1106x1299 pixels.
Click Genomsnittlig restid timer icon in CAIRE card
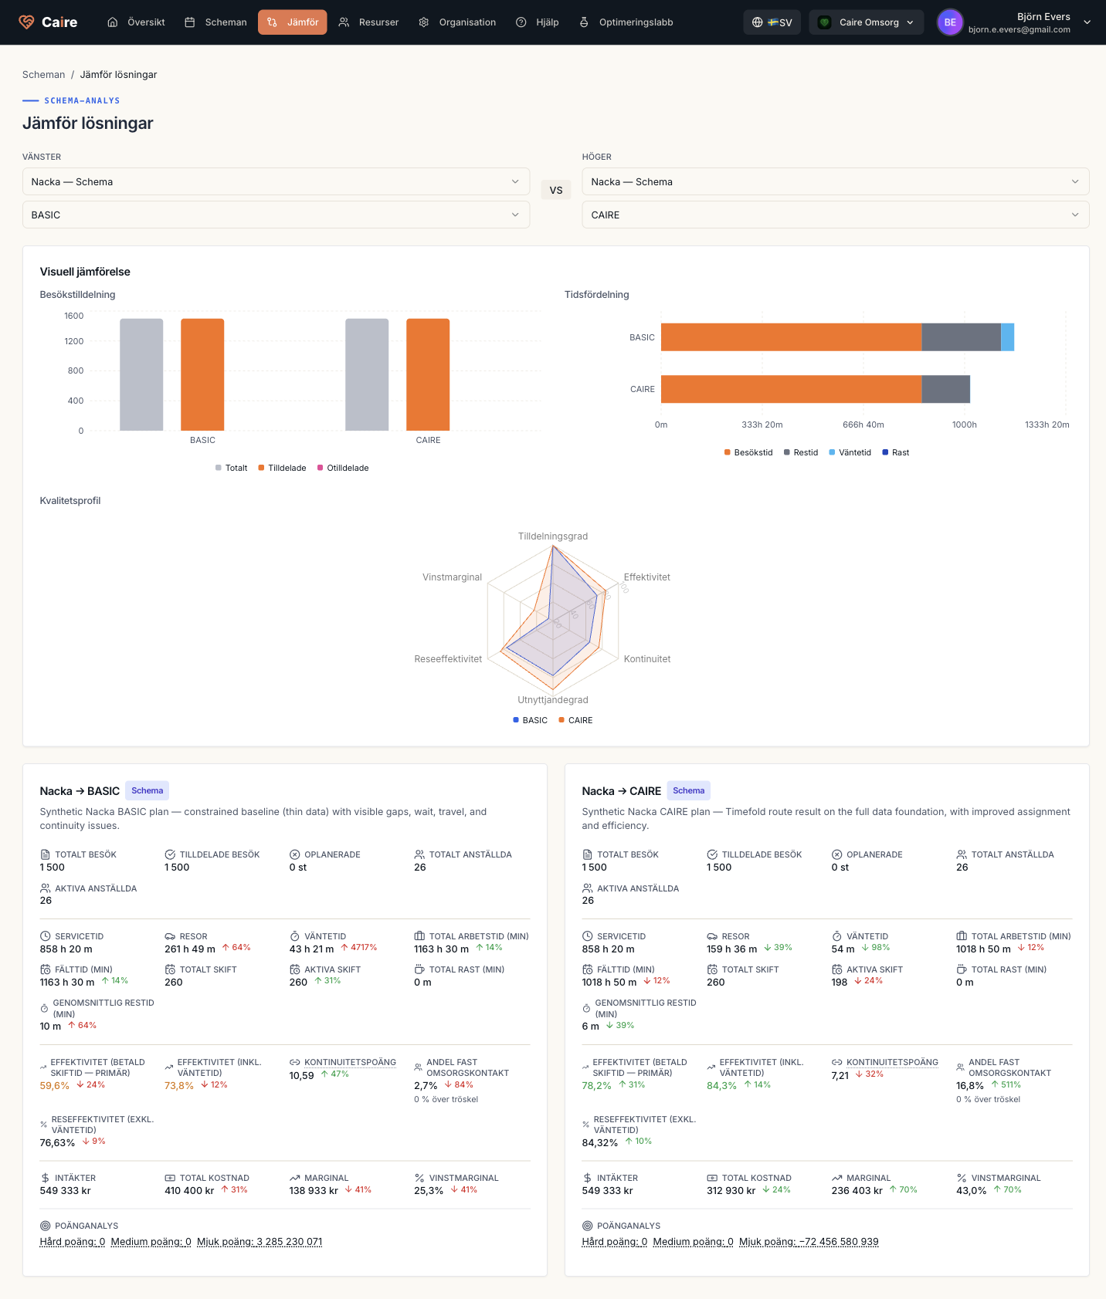[x=586, y=1009]
